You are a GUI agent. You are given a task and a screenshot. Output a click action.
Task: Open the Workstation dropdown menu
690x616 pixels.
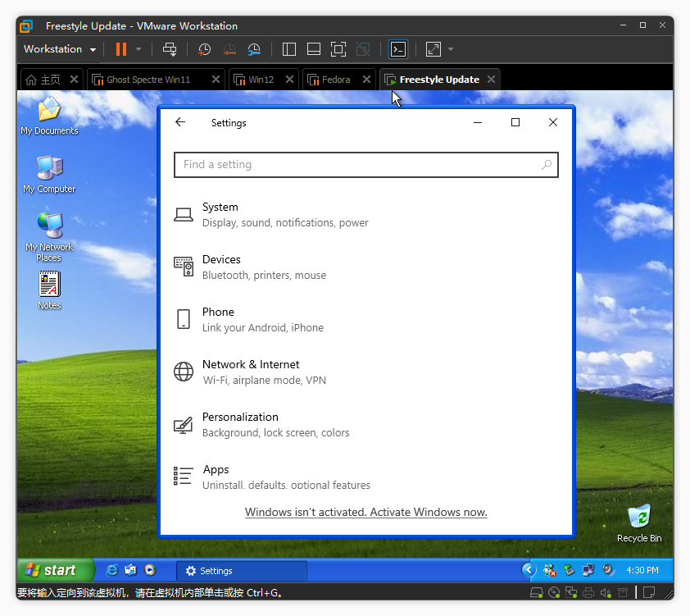point(59,49)
